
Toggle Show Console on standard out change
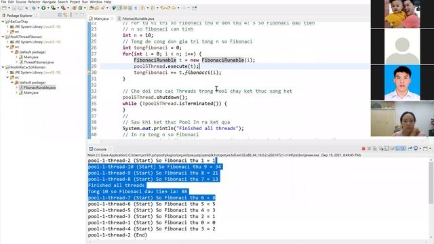(x=398, y=148)
